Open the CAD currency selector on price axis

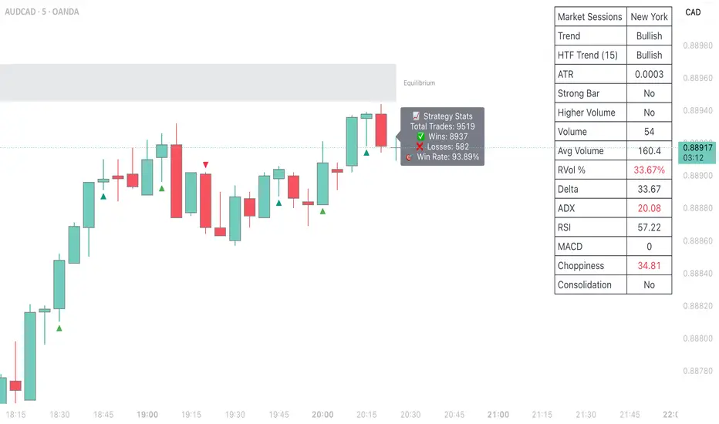click(693, 12)
